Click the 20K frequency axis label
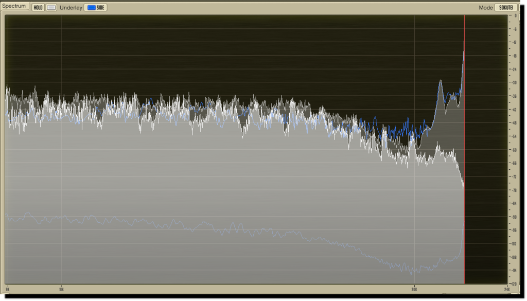This screenshot has width=527, height=301. click(414, 289)
